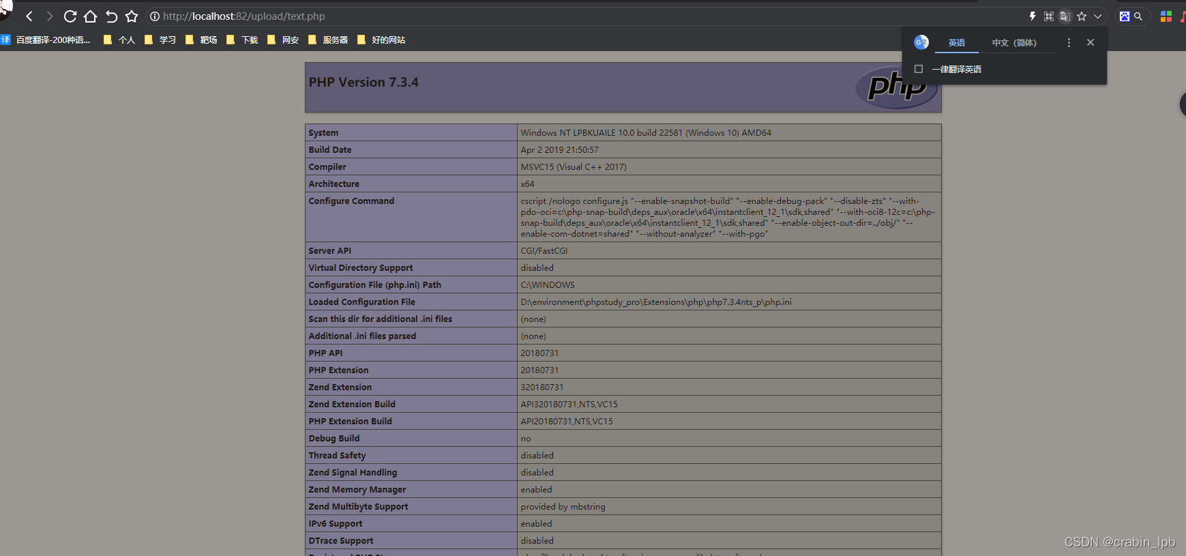This screenshot has width=1186, height=556.
Task: Close the translate popup
Action: coord(1091,42)
